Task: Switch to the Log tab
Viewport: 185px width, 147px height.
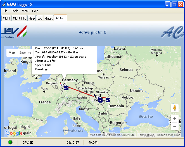Action: [x=40, y=18]
